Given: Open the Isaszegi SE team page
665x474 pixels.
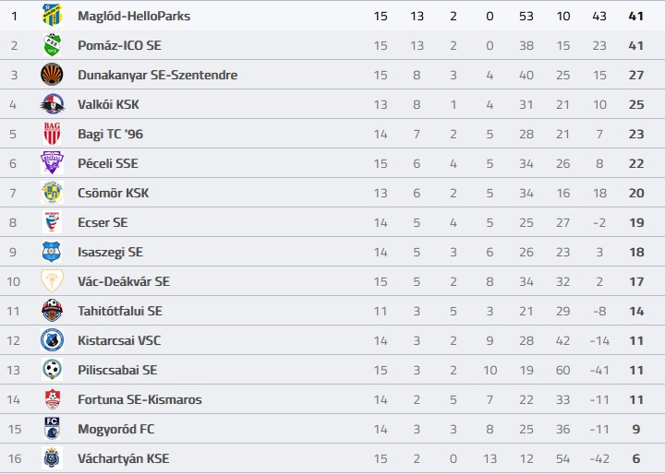Looking at the screenshot, I should click(x=110, y=252).
